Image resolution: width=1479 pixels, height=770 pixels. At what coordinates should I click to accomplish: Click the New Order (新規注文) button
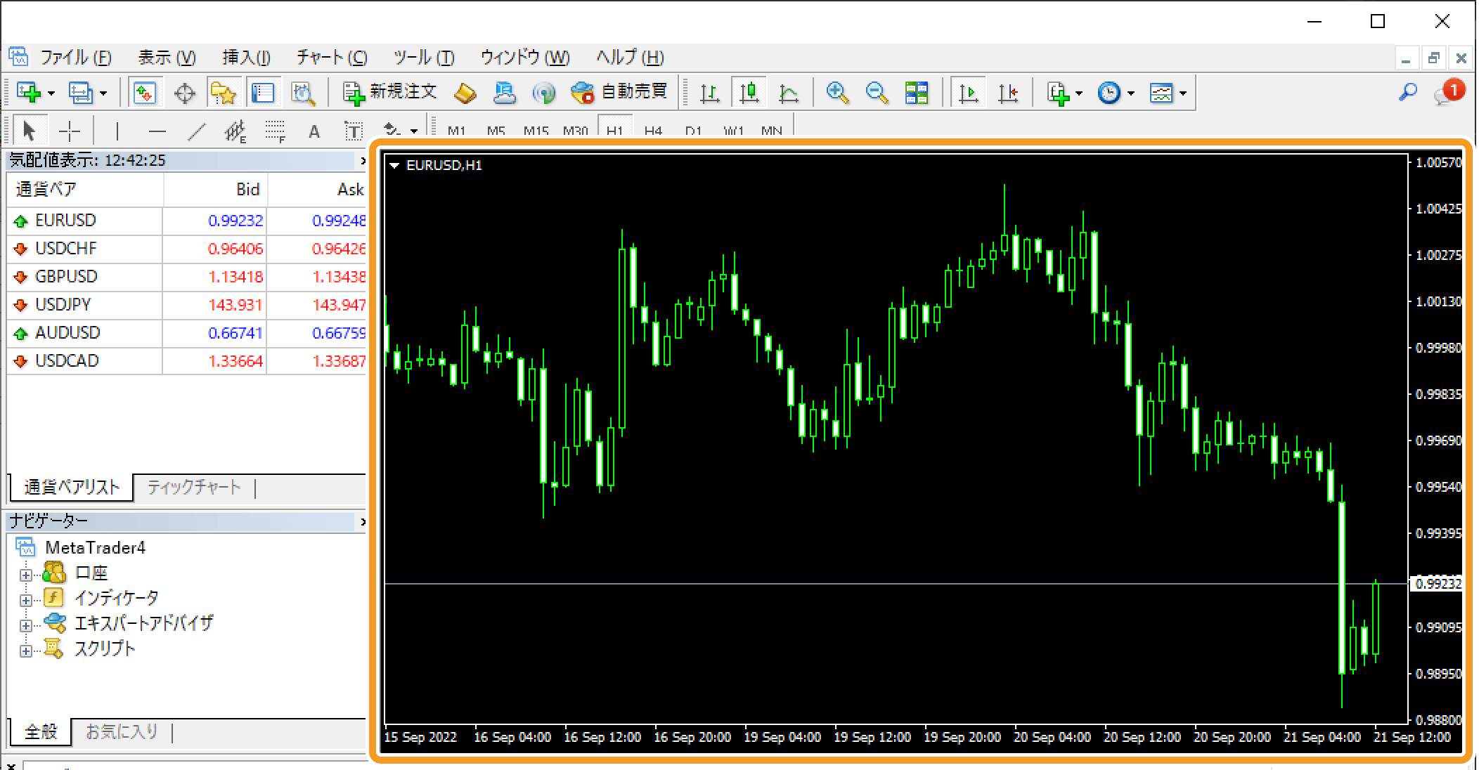390,92
